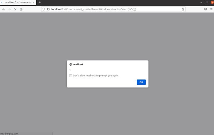Screen dimensions: 214x135
Task: Open a new tab
Action: (x=40, y=2)
